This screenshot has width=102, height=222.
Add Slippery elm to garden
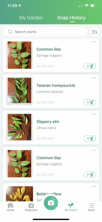click(x=90, y=138)
